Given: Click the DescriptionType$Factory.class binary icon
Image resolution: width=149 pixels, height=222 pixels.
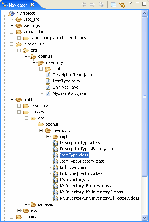Looking at the screenshot, I should 56,149.
